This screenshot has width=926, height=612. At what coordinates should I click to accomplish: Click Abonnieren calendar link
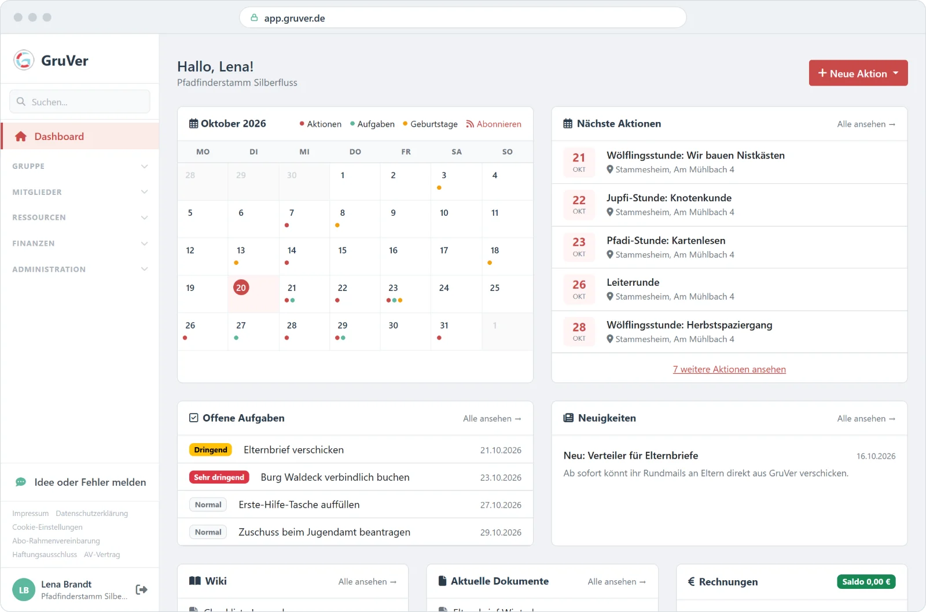tap(494, 124)
